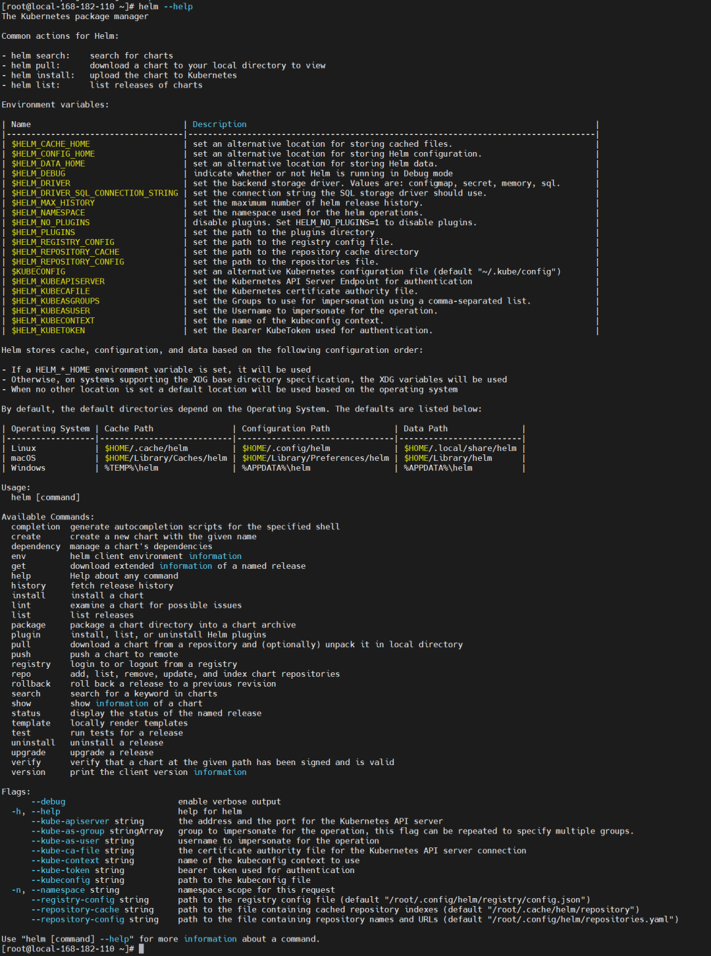Click $HELM_DRIVER_SQL_CONNECTION_STRING text
This screenshot has width=711, height=956.
[95, 194]
